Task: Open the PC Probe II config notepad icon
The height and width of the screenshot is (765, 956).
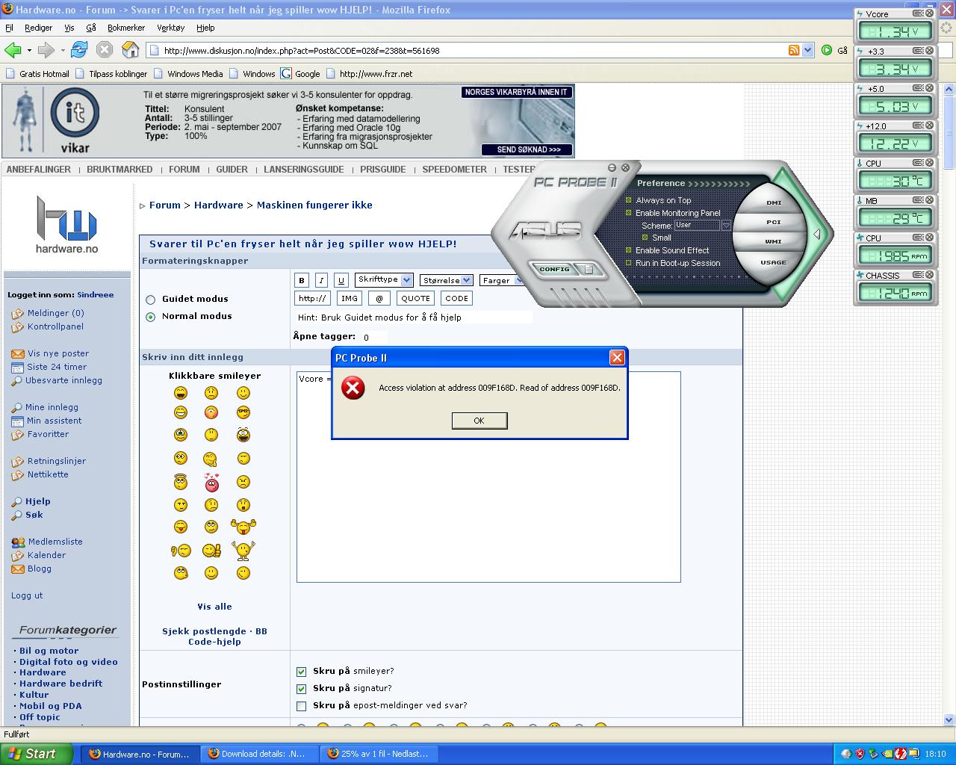Action: [589, 269]
